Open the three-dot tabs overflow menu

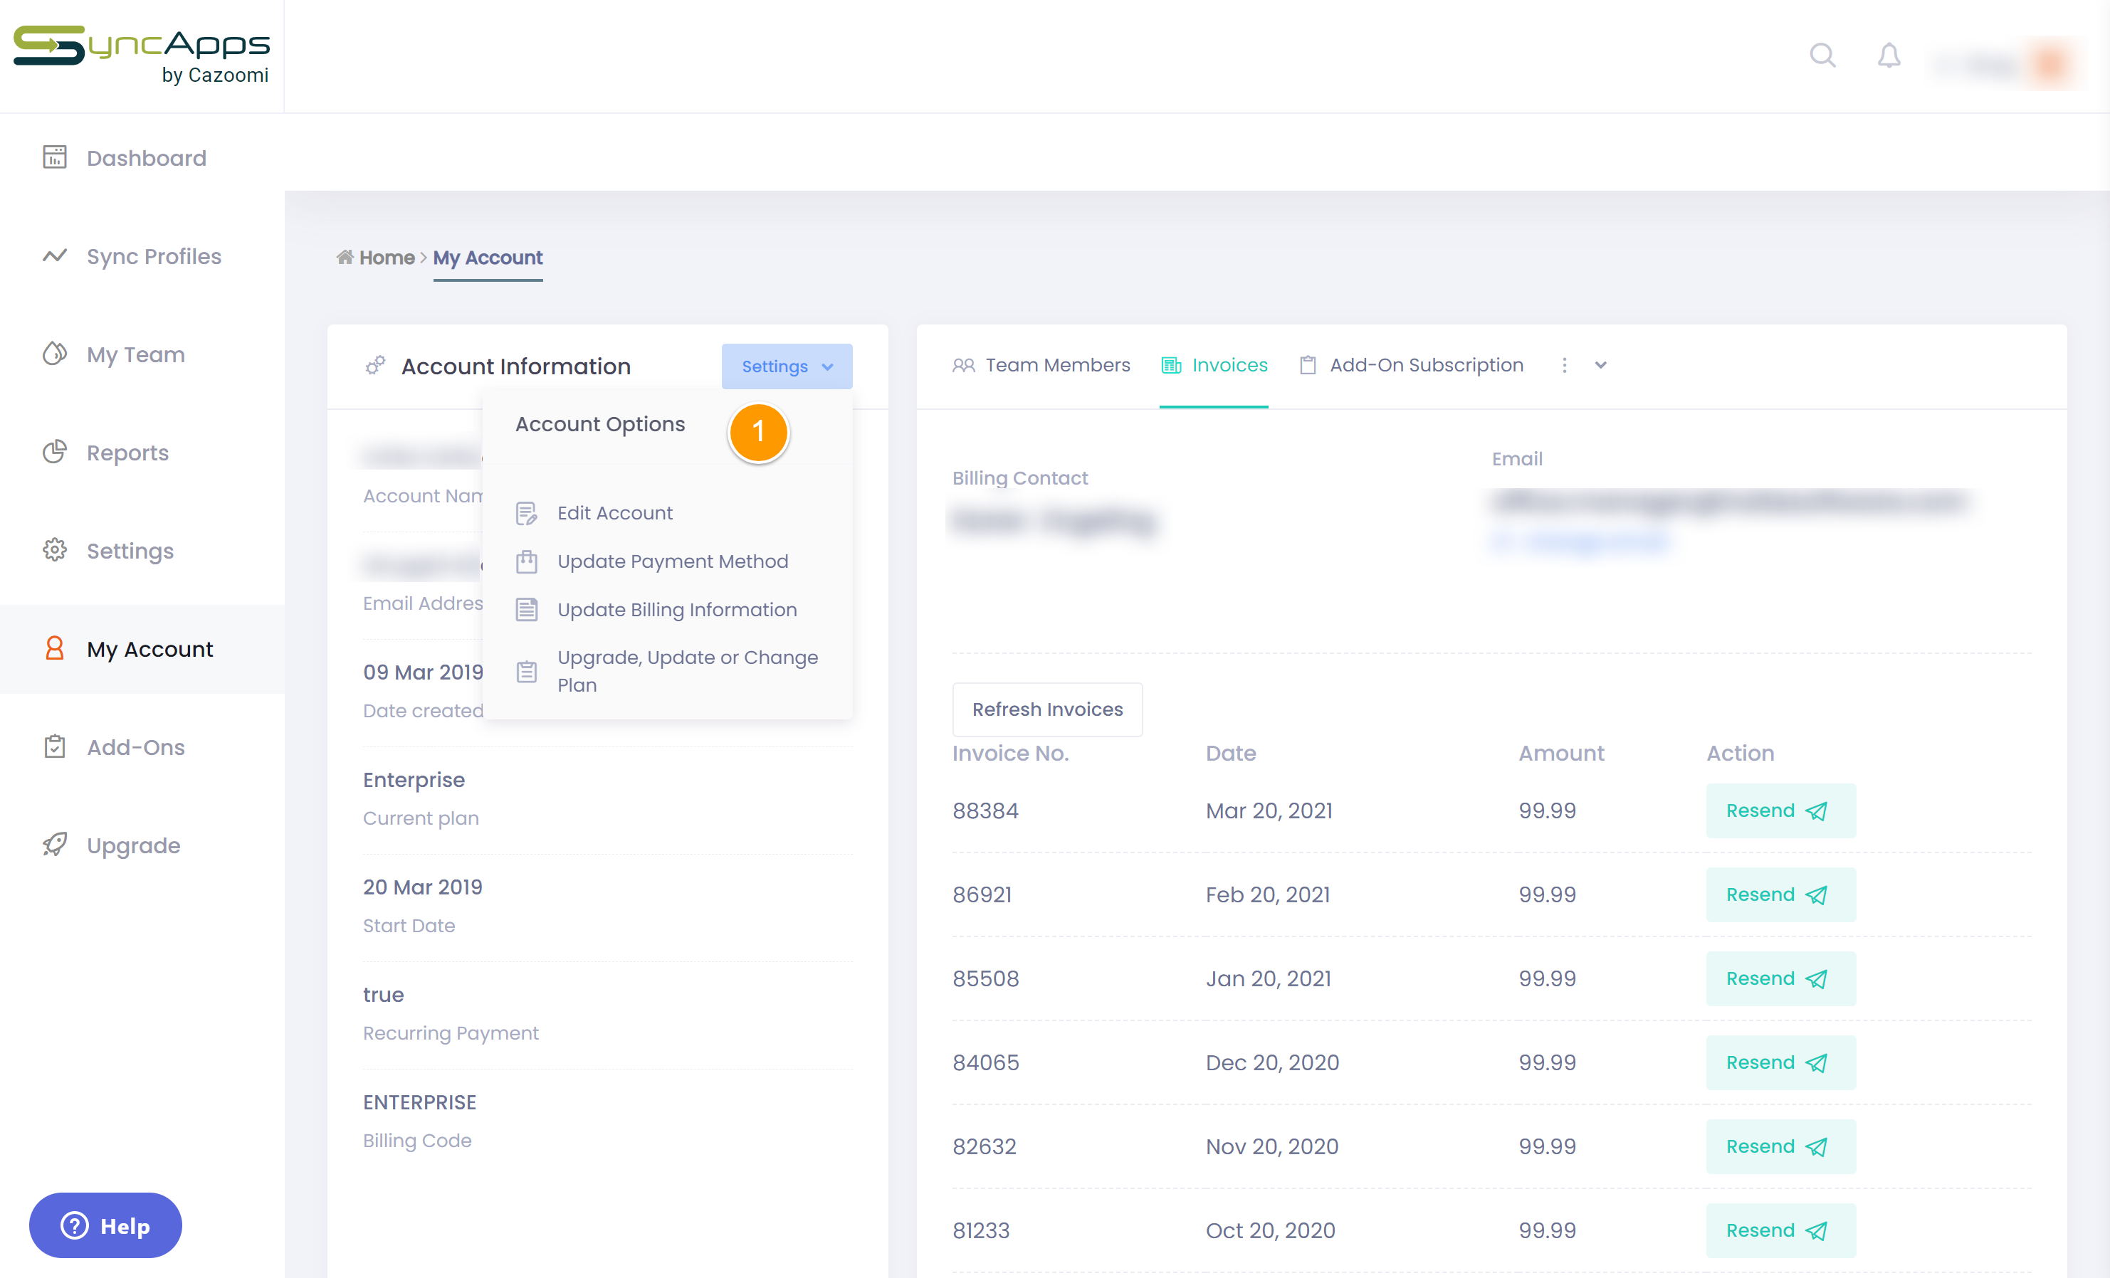pyautogui.click(x=1564, y=366)
